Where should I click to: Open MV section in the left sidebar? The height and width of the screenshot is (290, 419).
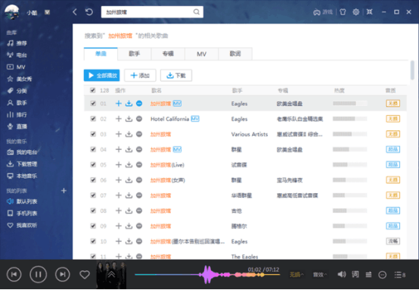(16, 67)
